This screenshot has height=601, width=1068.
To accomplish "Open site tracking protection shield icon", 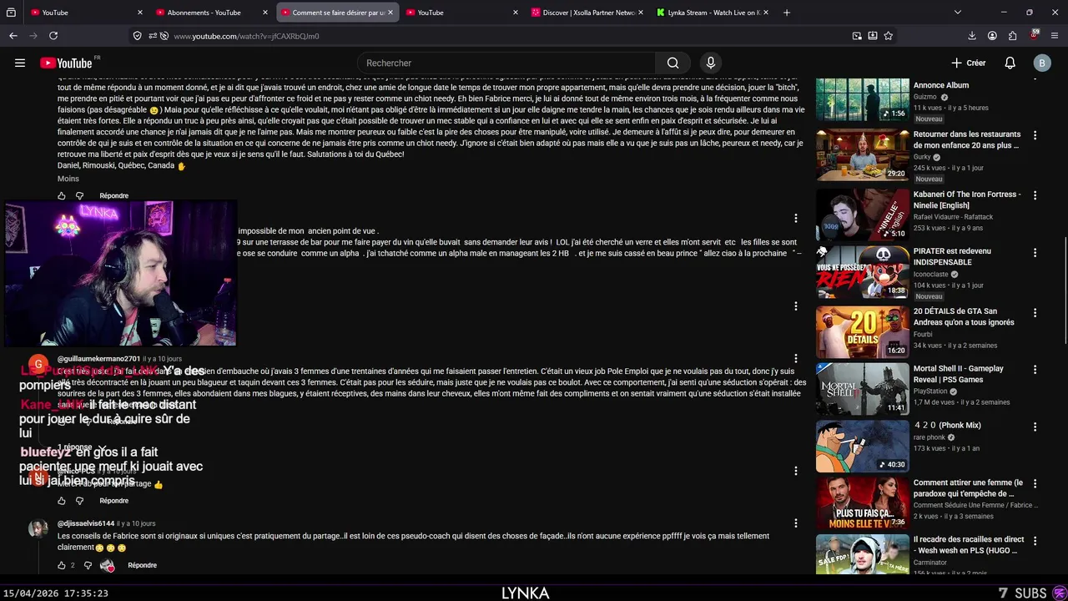I will tap(137, 36).
